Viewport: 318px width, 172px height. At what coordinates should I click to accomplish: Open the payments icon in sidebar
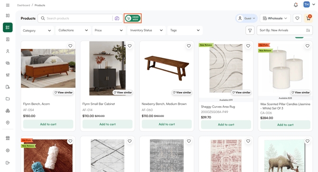point(8,63)
